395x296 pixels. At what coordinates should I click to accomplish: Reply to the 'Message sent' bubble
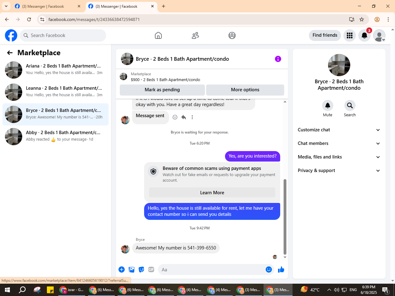coord(184,117)
